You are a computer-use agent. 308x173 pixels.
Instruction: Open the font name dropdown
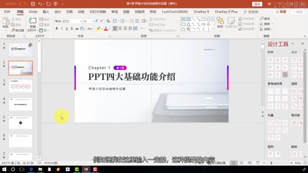tap(81, 21)
